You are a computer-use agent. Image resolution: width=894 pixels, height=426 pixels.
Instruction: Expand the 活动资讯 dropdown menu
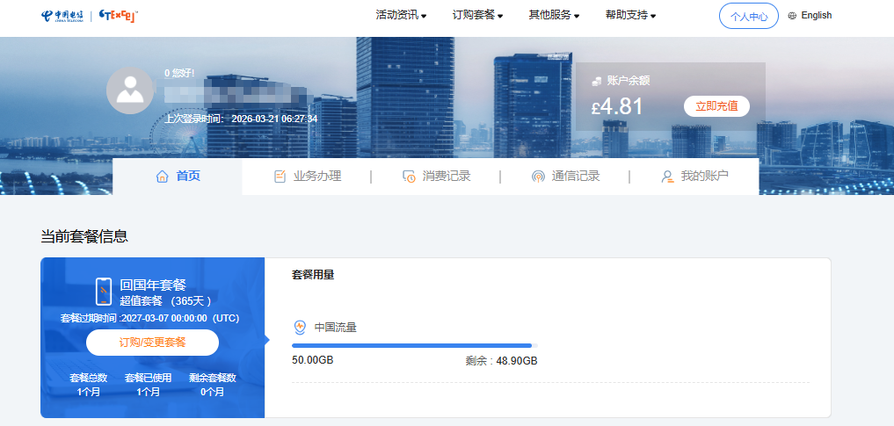(401, 16)
